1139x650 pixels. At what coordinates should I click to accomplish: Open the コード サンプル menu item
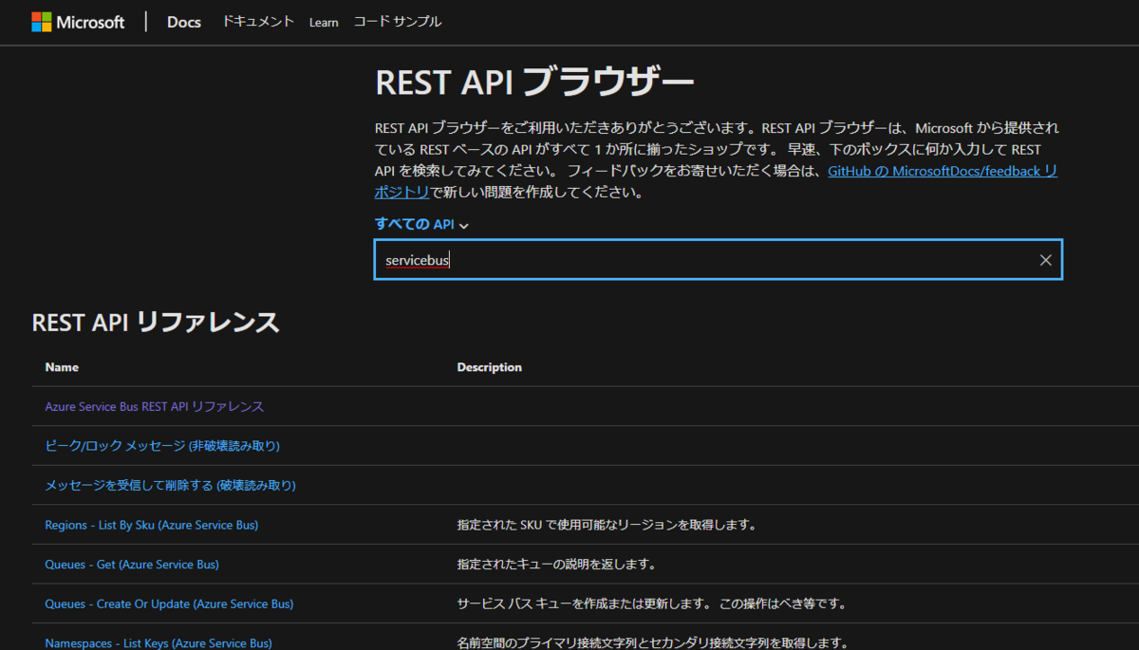tap(398, 22)
